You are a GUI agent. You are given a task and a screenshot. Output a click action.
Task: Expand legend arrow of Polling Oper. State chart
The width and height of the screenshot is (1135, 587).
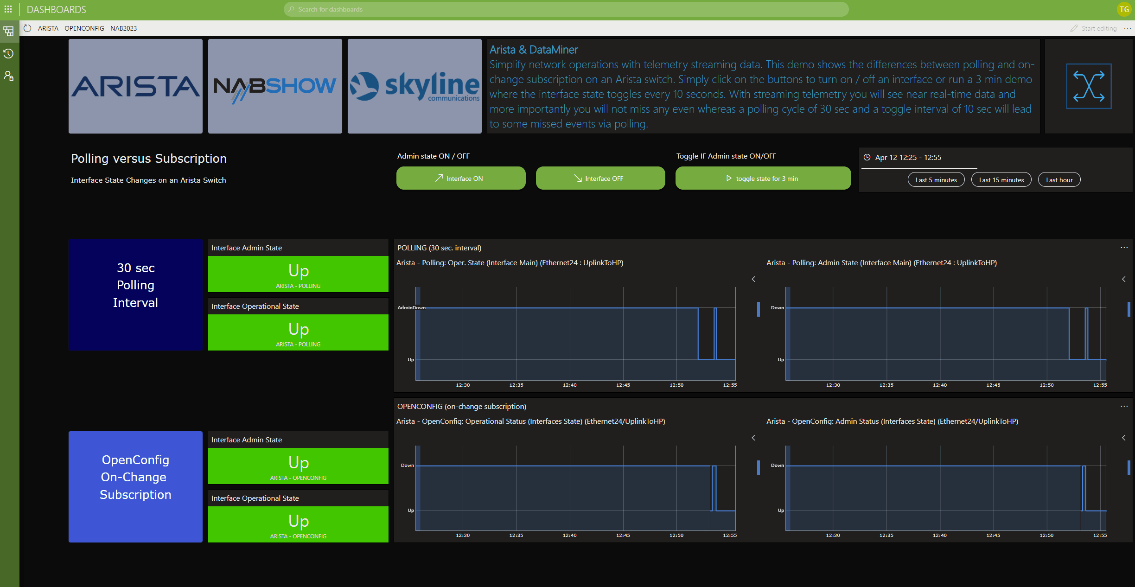753,279
